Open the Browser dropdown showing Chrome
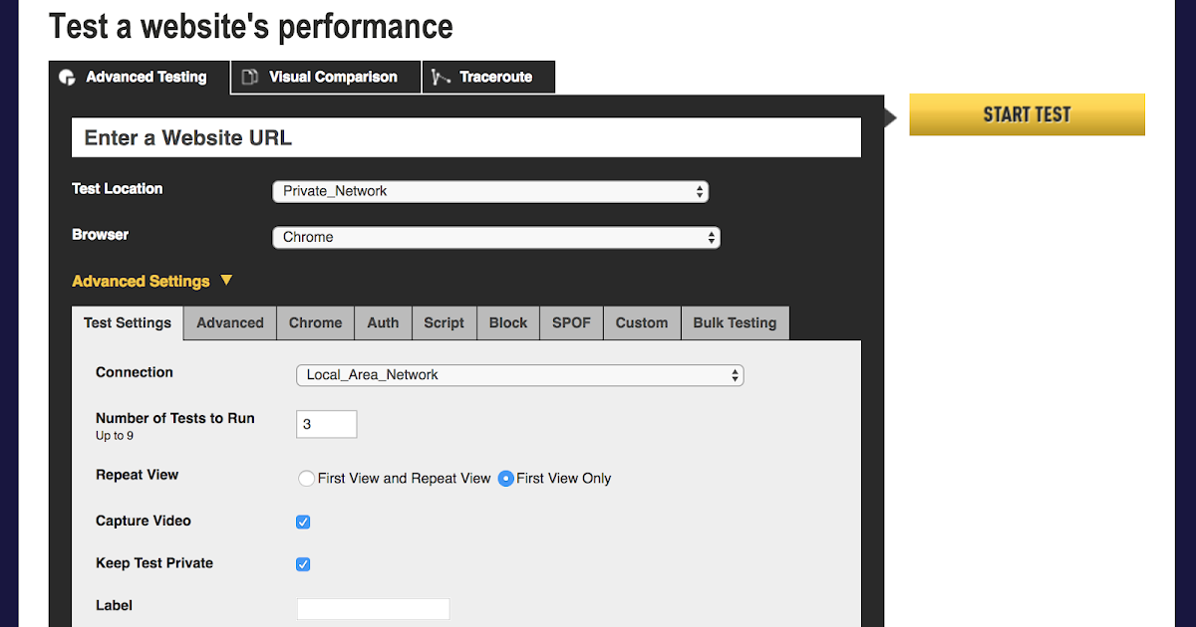This screenshot has height=627, width=1196. 495,238
